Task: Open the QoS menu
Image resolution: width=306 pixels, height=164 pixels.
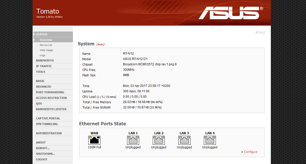Action: (x=39, y=104)
